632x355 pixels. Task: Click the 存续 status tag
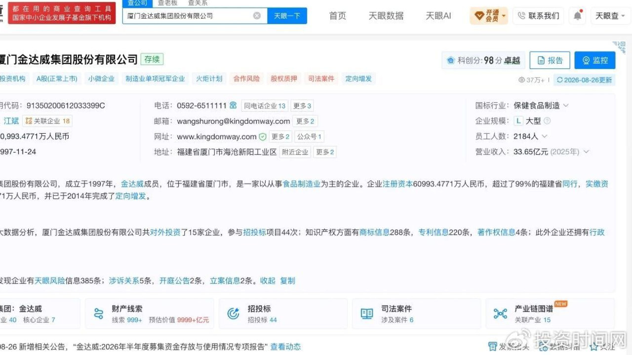coord(152,59)
